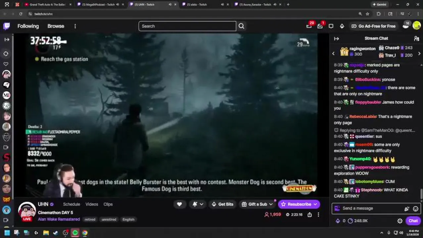The height and width of the screenshot is (238, 423).
Task: Open the chat community users icon
Action: click(x=416, y=38)
